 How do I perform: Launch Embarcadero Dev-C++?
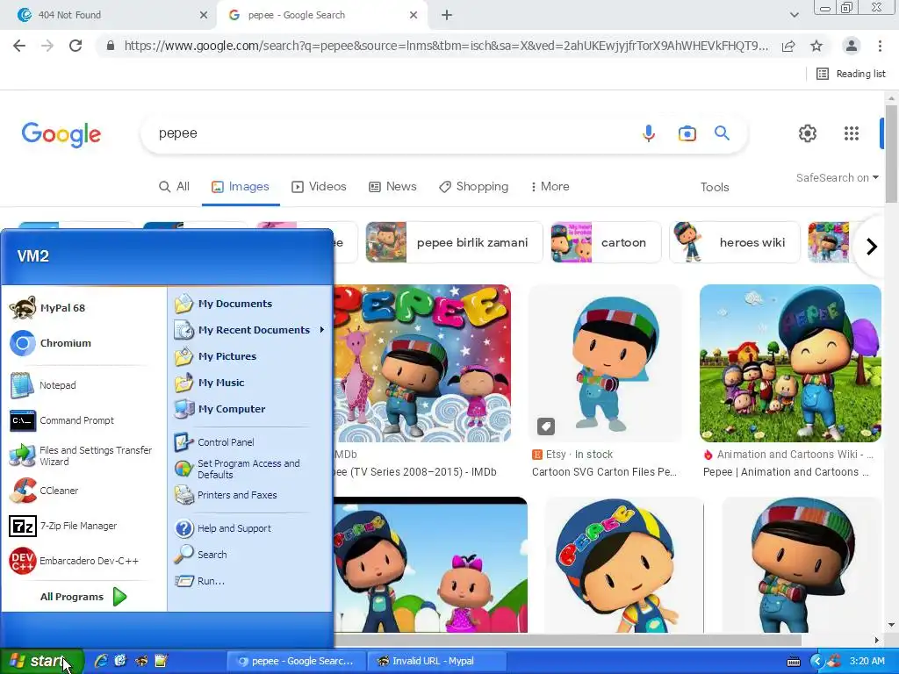pos(82,561)
